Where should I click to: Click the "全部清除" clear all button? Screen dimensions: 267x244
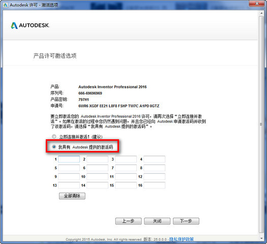72,196
